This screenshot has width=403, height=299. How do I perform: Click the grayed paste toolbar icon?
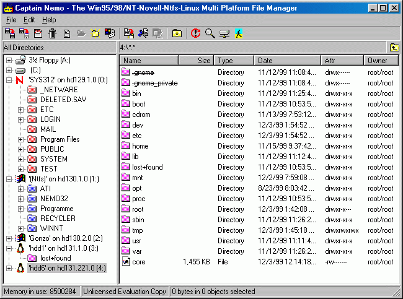coord(157,33)
